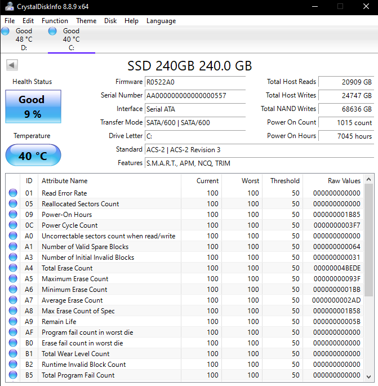Image resolution: width=378 pixels, height=386 pixels.
Task: Click the Drive Letter field C:
Action: point(195,136)
